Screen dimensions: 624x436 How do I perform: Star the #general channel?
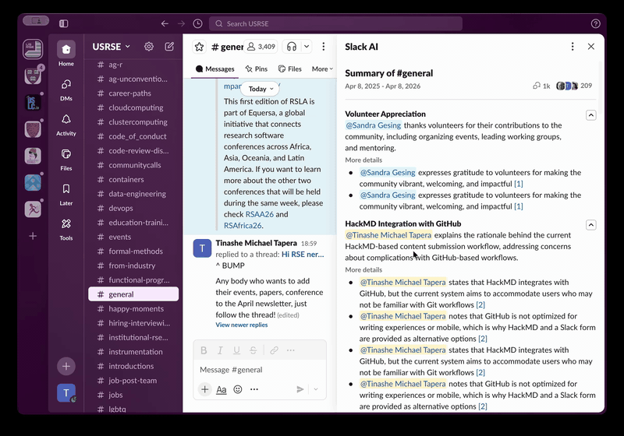click(x=200, y=47)
